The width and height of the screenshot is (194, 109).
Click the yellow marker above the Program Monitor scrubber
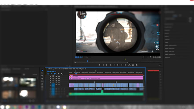[125, 59]
